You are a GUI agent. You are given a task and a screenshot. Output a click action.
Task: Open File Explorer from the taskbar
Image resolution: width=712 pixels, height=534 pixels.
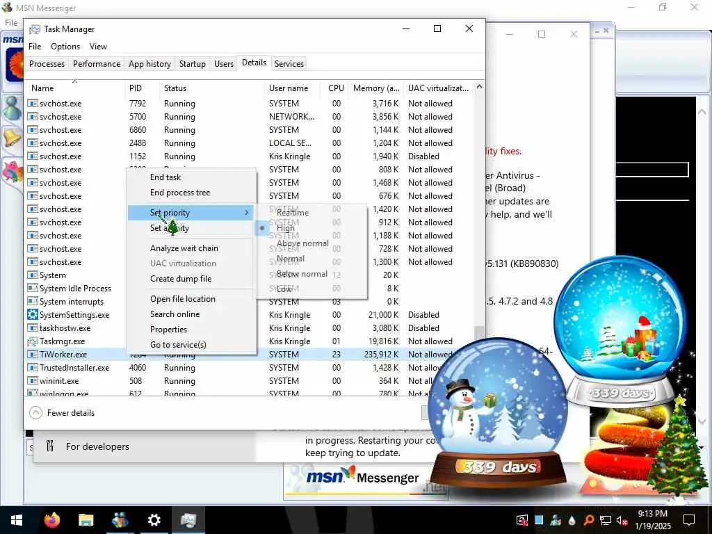pos(86,520)
